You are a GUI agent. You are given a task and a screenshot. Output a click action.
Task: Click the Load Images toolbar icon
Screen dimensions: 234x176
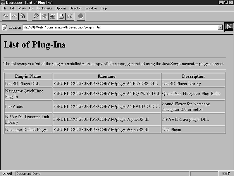[44, 16]
